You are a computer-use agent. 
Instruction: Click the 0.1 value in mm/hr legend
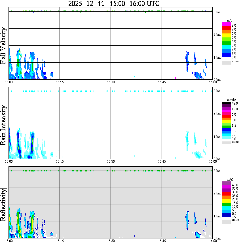(x=234, y=136)
